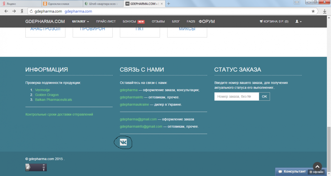
Task: Open the Balkan Pharmaceuticals link
Action: point(53,100)
